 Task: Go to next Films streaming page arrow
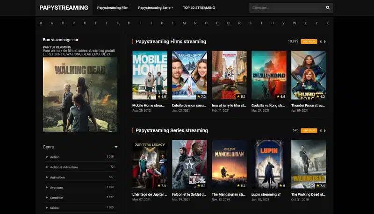[325, 42]
